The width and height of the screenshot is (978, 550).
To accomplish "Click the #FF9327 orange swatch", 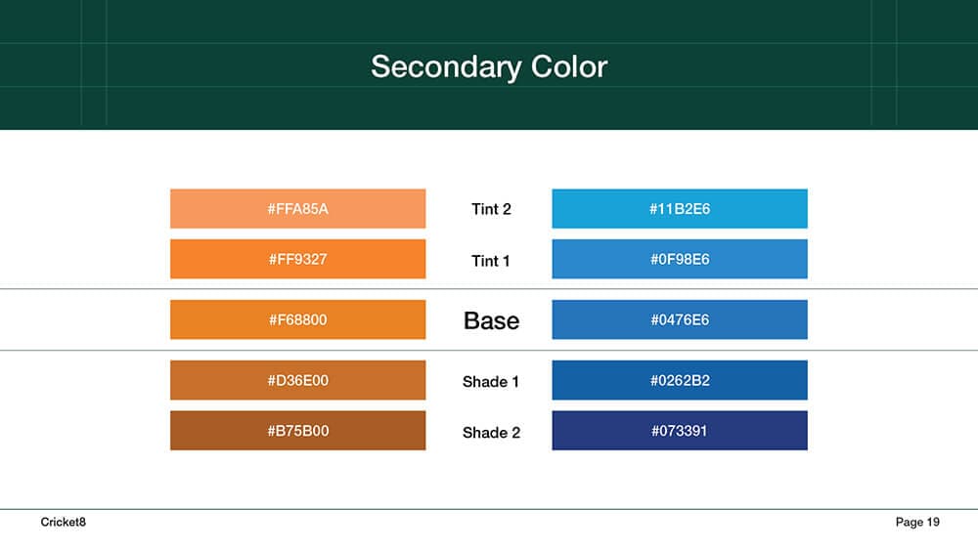I will pos(297,259).
